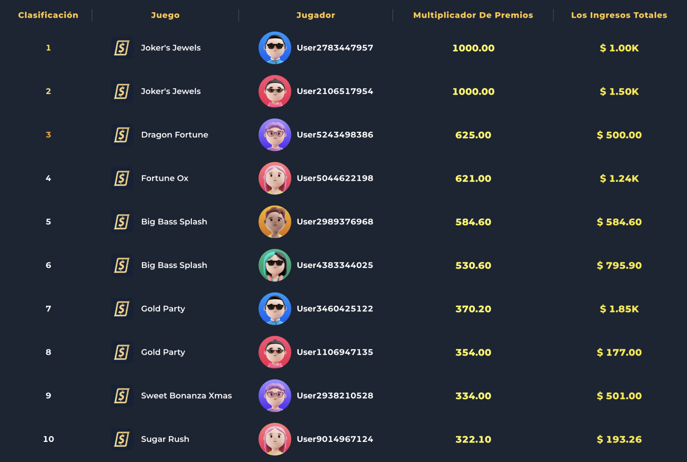687x462 pixels.
Task: Click username User2106517954
Action: pos(335,92)
